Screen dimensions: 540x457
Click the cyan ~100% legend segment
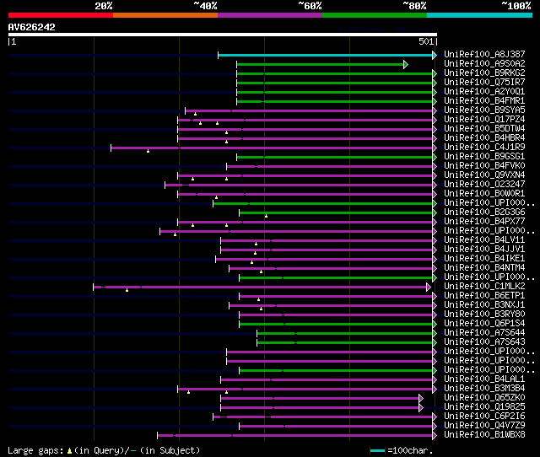pyautogui.click(x=479, y=15)
